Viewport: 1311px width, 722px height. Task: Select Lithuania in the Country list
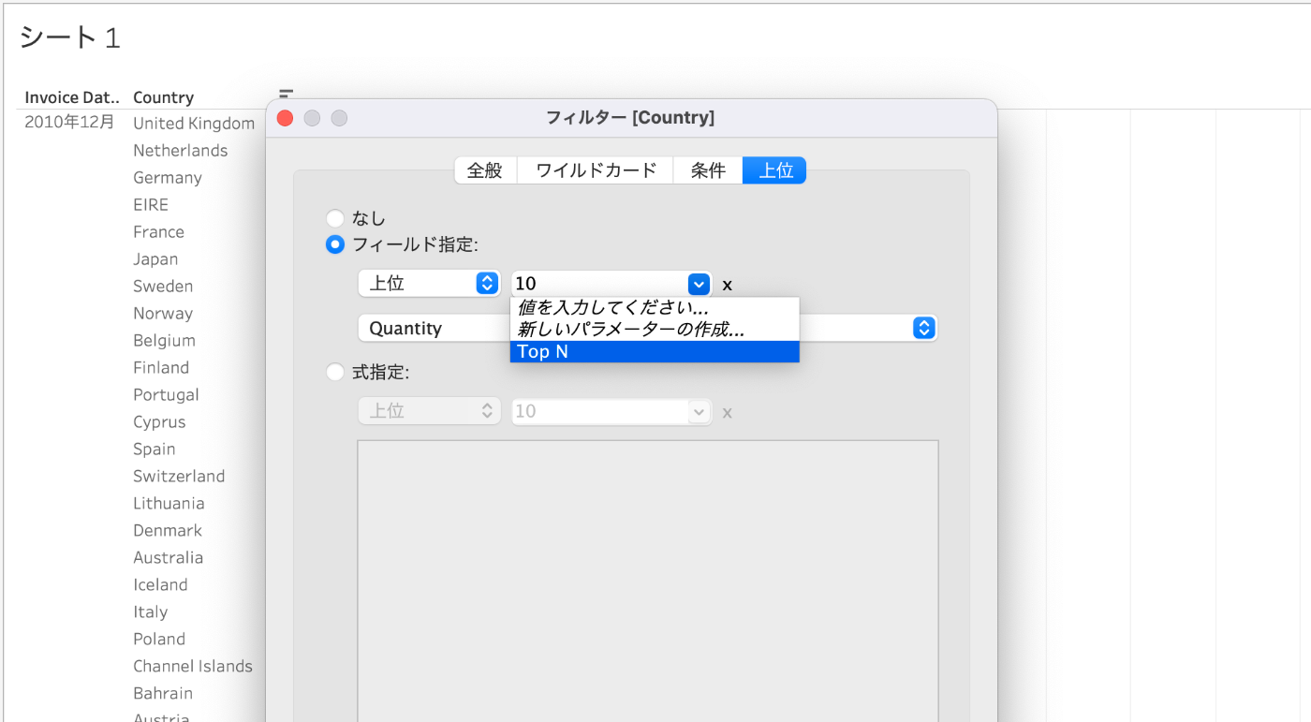tap(169, 504)
